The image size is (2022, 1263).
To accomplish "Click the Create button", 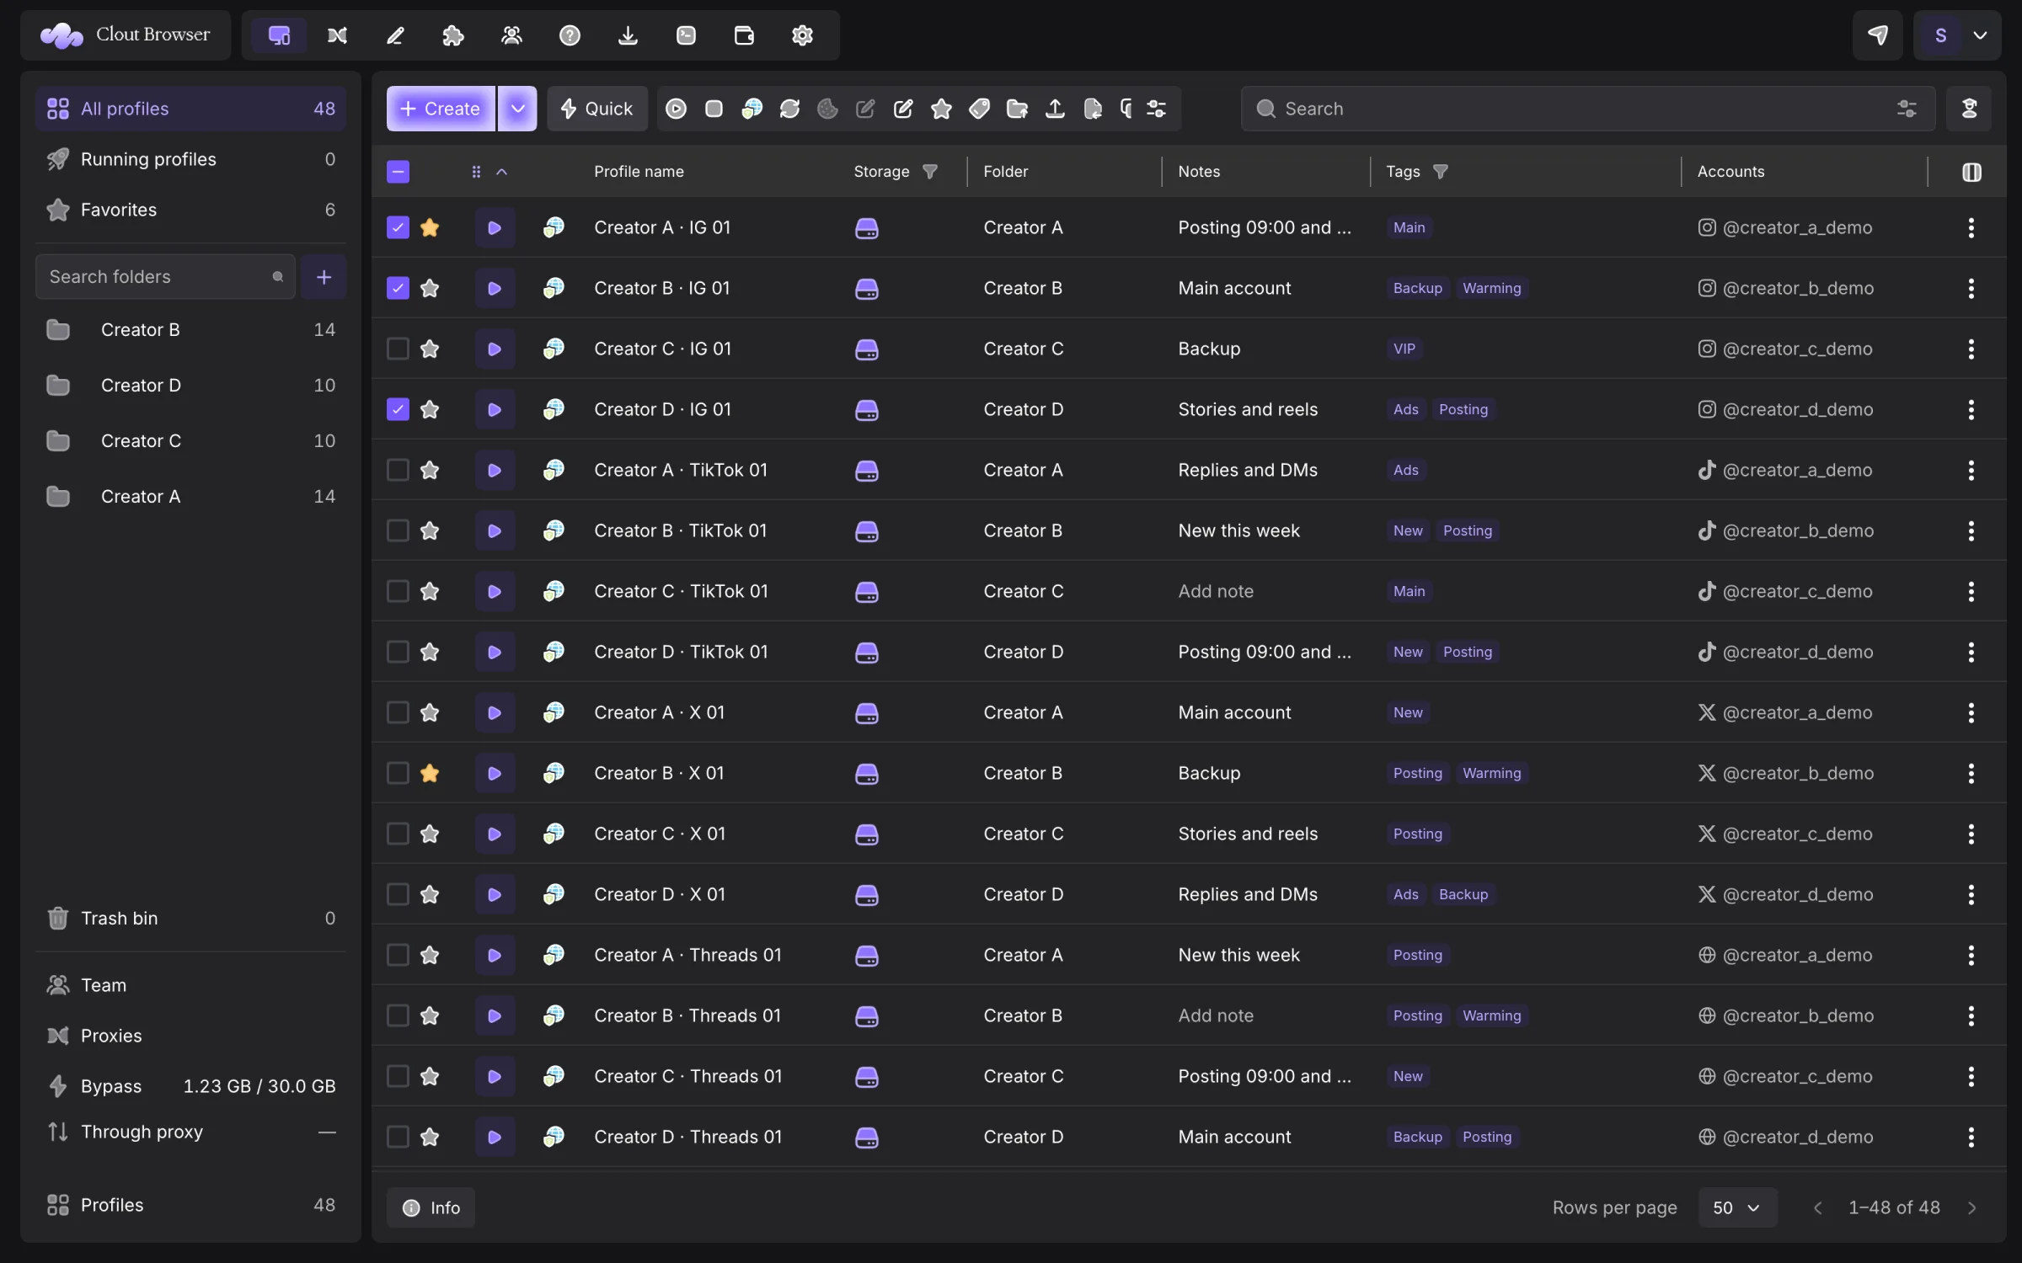I will pos(441,109).
